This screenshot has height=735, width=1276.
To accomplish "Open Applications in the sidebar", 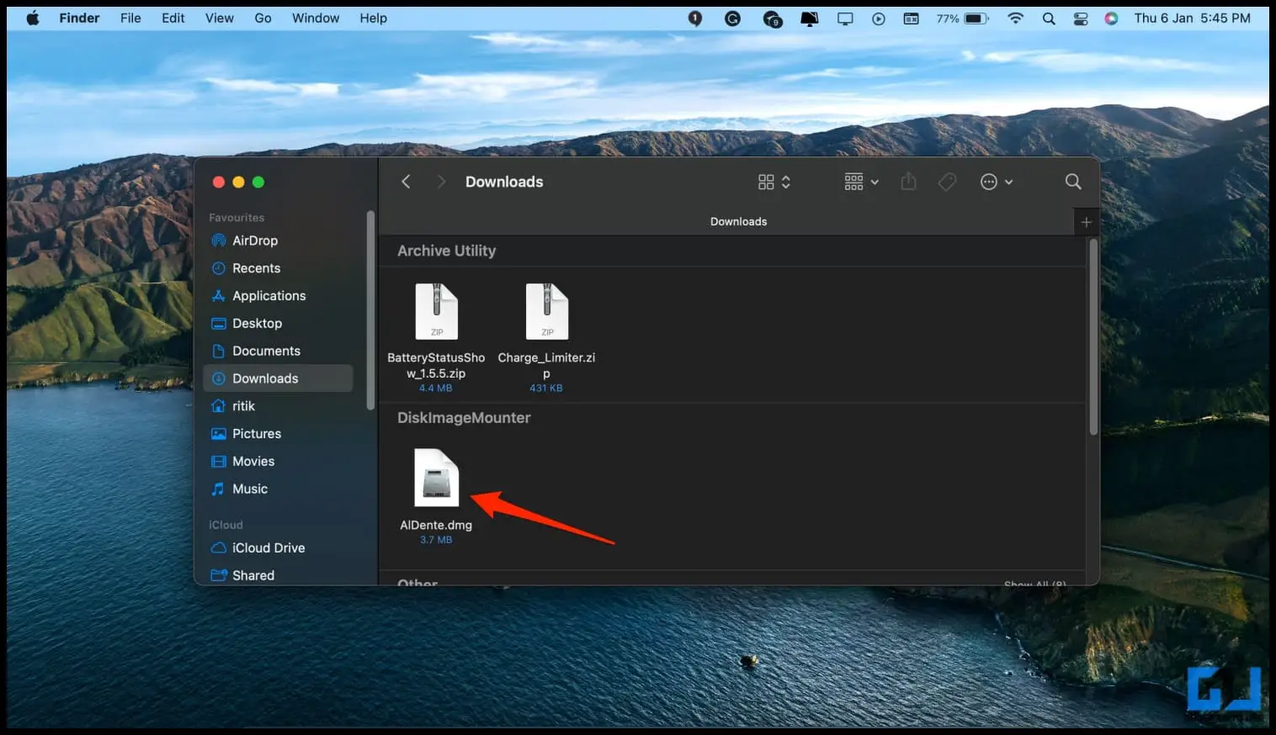I will pos(279,296).
